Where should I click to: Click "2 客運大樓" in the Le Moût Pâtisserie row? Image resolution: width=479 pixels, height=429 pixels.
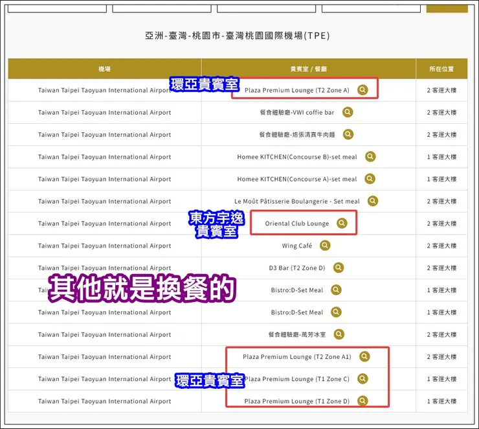441,201
